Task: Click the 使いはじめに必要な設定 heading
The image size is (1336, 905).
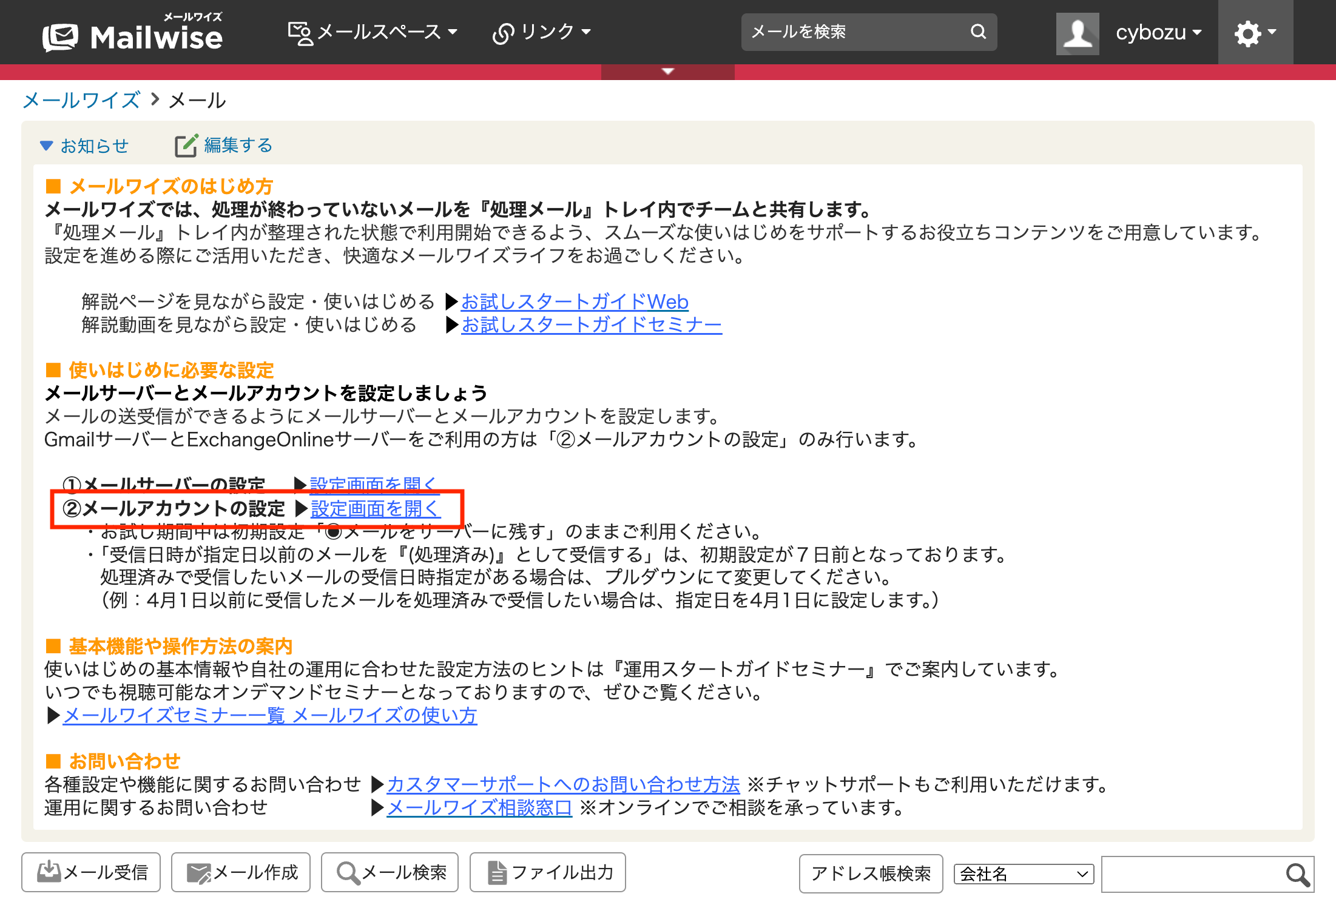Action: (171, 370)
